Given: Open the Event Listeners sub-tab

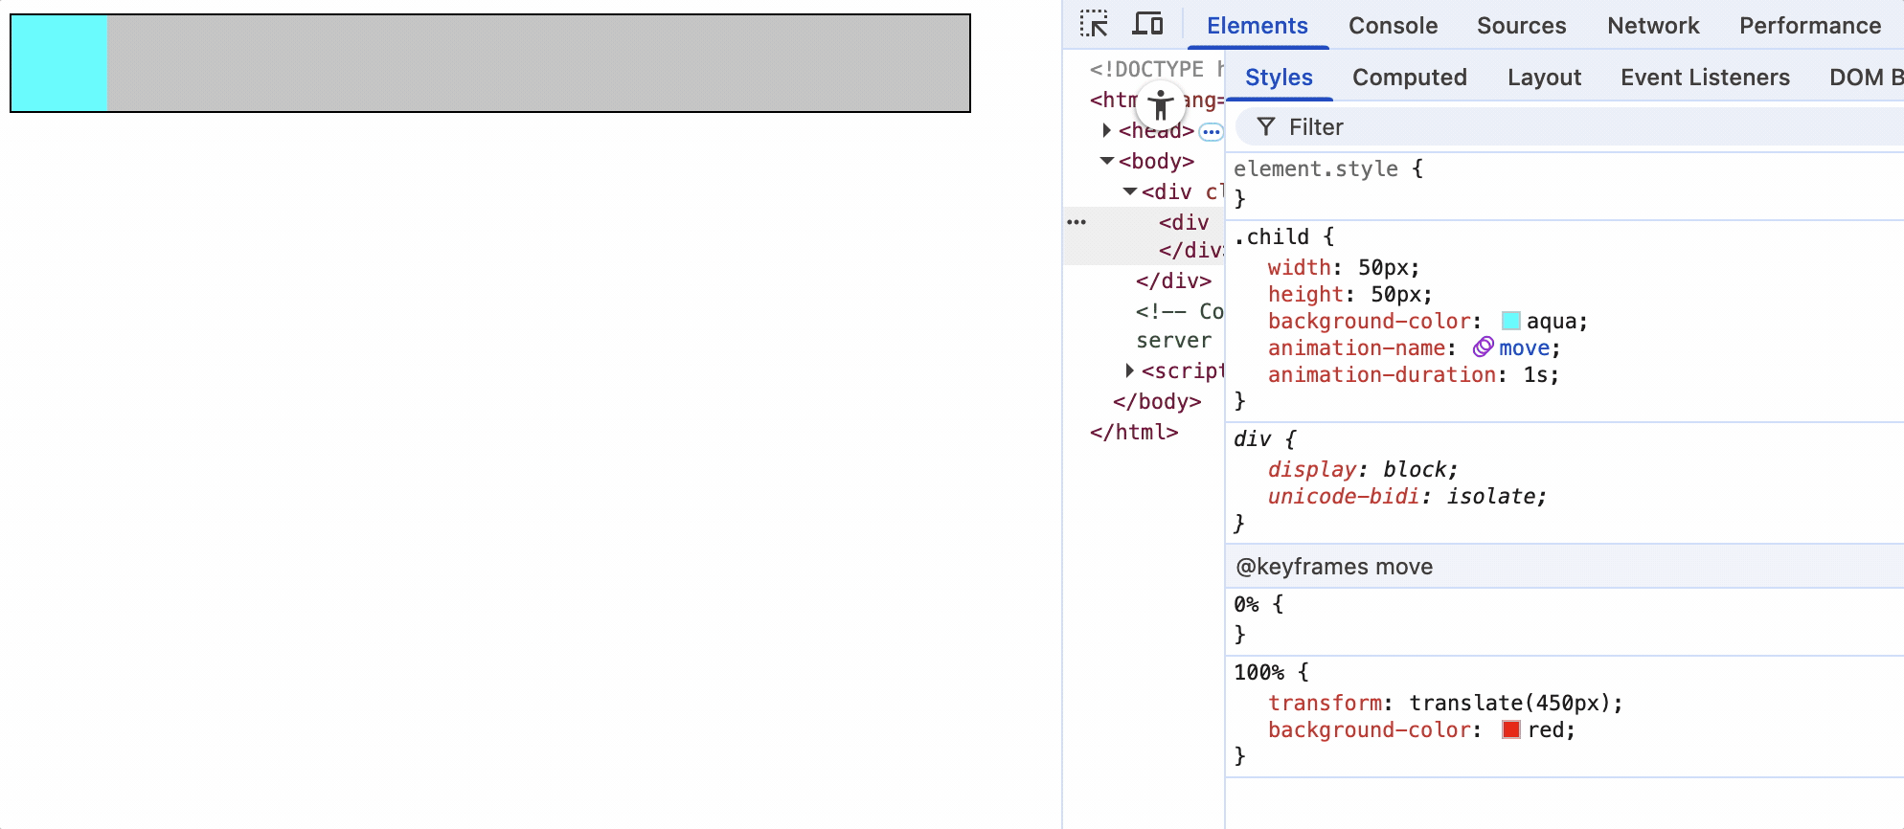Looking at the screenshot, I should [x=1706, y=78].
